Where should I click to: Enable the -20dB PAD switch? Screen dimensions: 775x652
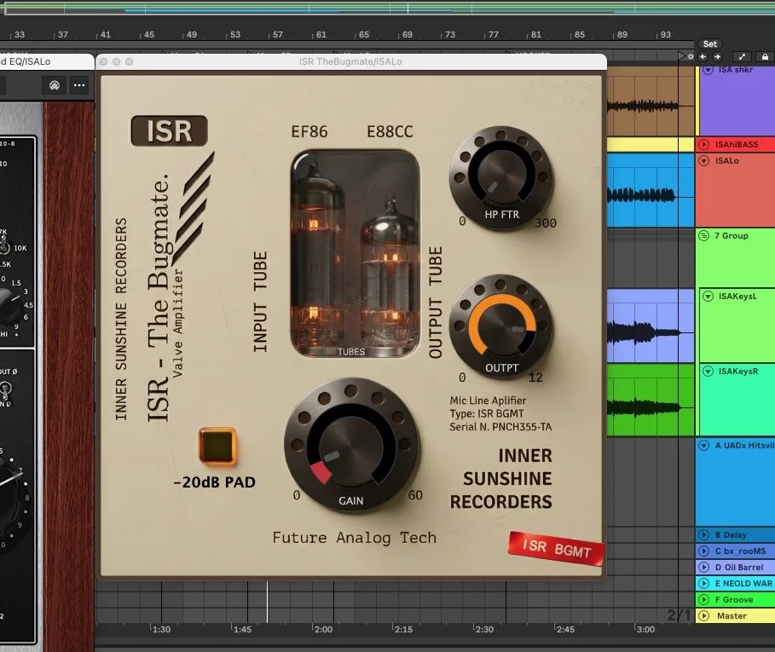click(218, 447)
